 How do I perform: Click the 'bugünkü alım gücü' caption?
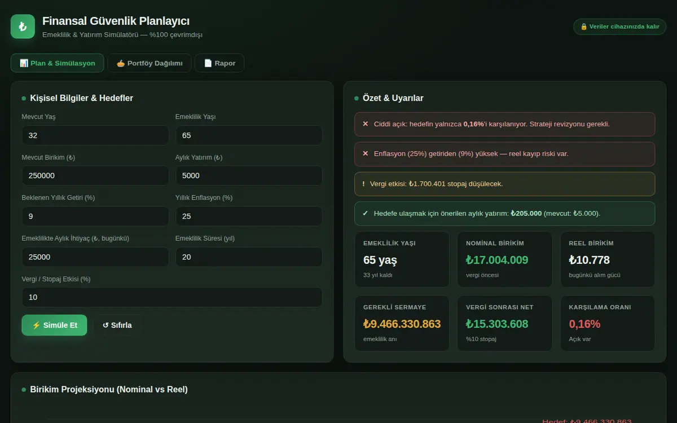click(594, 275)
